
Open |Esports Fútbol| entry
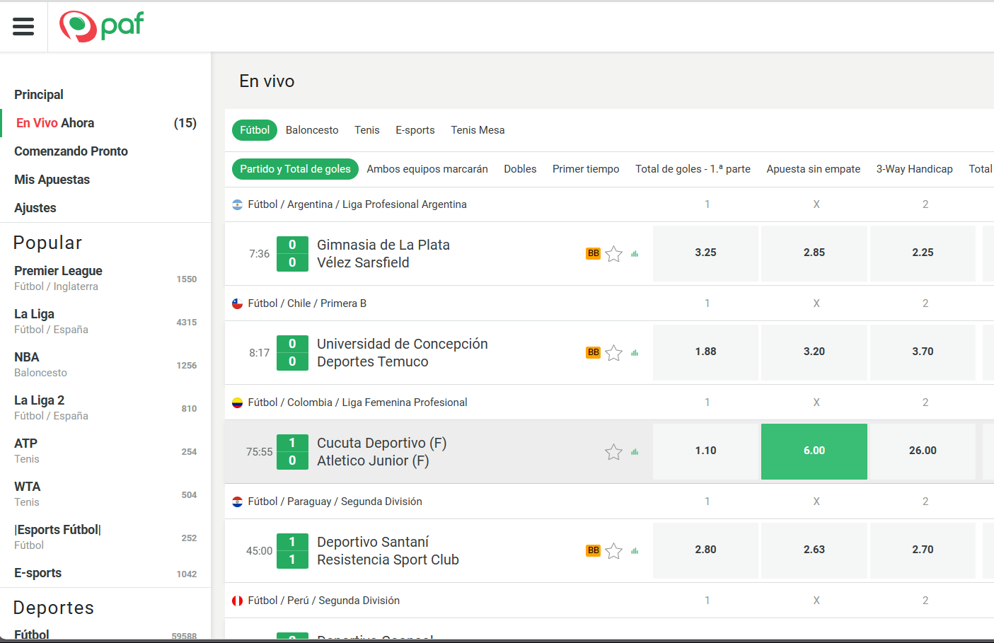tap(105, 538)
